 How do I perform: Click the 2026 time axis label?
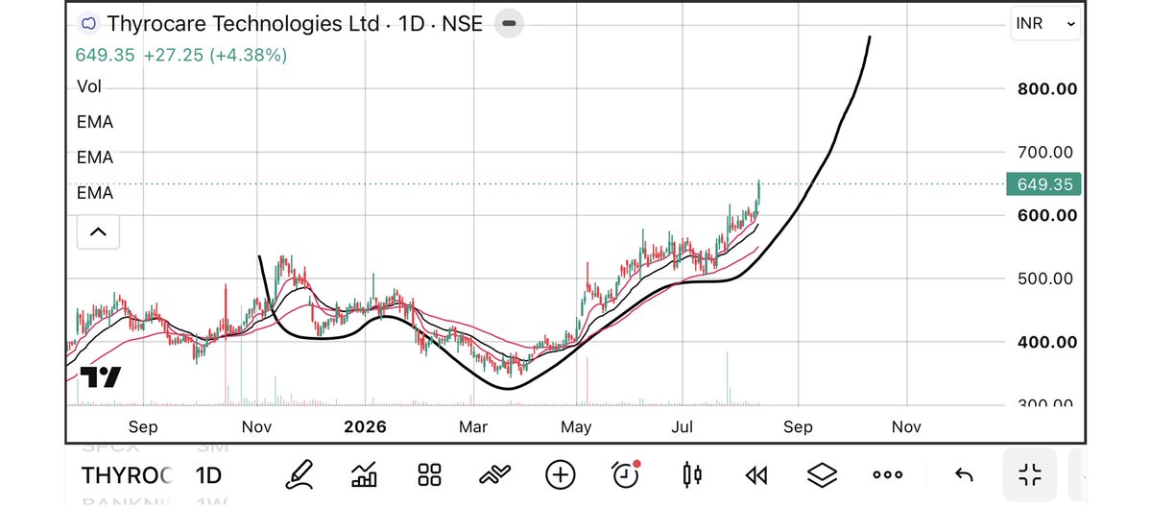coord(366,427)
